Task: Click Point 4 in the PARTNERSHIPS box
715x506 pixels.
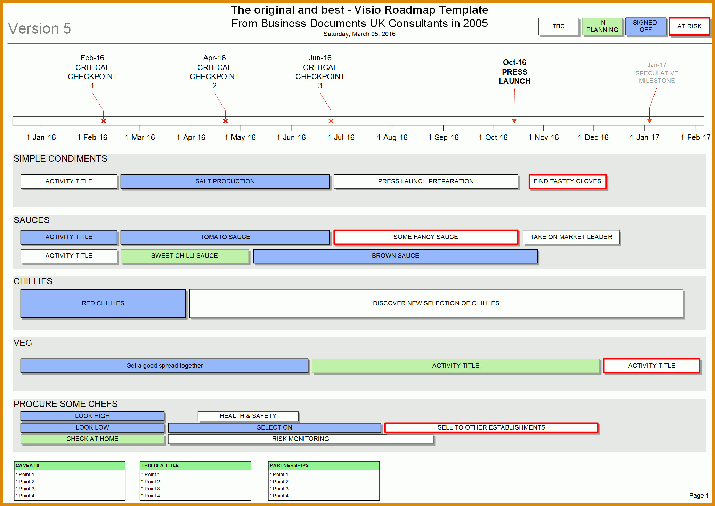Action: click(279, 496)
